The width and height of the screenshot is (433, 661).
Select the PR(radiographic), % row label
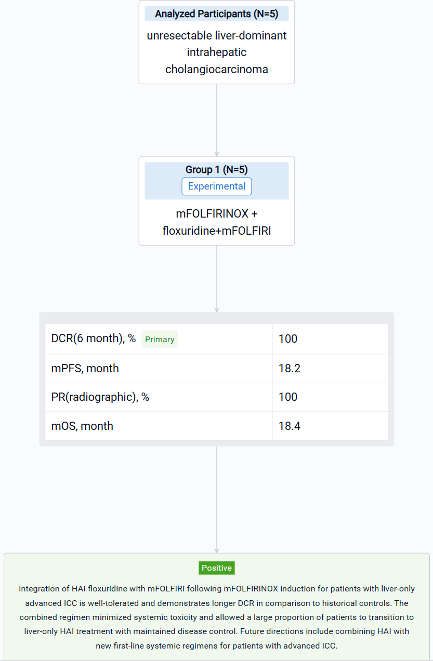tap(100, 397)
